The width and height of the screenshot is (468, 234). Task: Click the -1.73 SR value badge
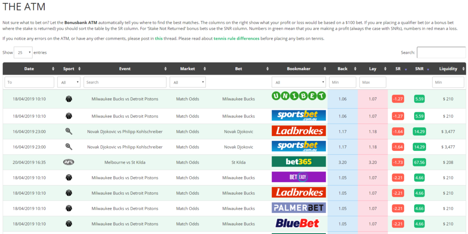398,162
